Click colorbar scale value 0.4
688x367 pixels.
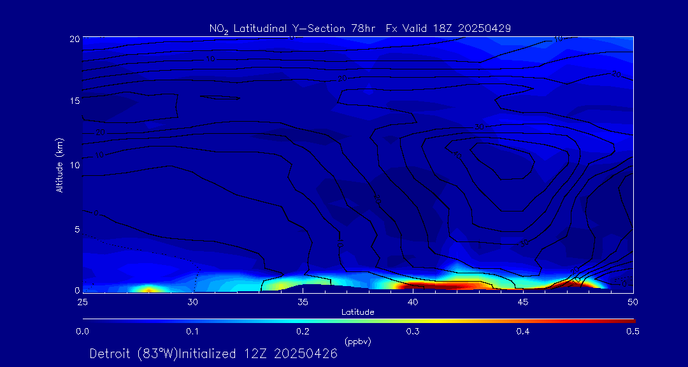click(x=522, y=331)
